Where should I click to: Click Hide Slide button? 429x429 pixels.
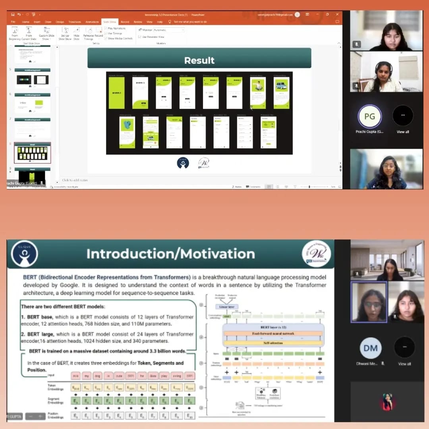point(77,34)
